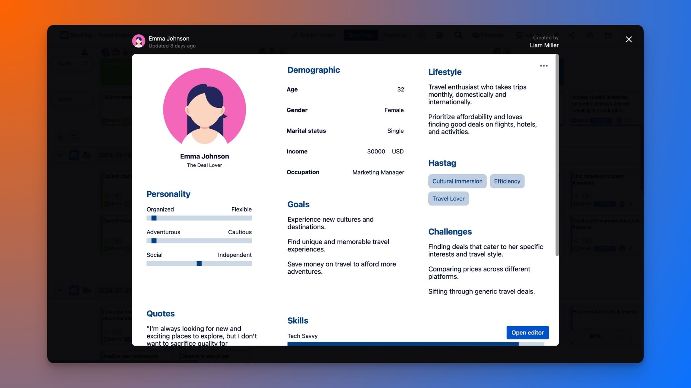
Task: Click the Efficiency hashtag chip
Action: (x=507, y=181)
